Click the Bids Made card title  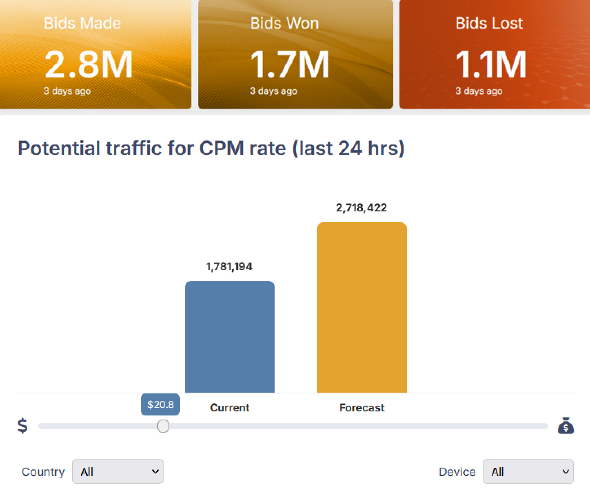82,23
